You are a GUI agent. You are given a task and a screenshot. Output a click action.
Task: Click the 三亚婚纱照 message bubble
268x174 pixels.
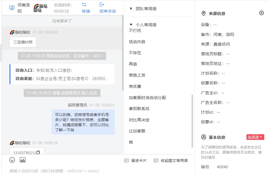coord(23,42)
